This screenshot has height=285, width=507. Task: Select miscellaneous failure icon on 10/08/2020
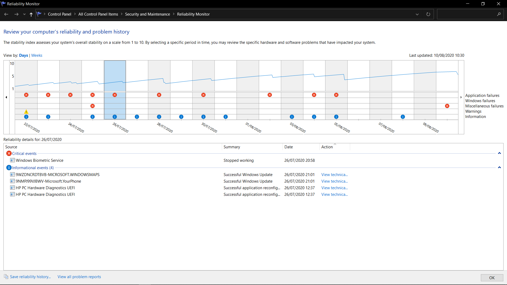pyautogui.click(x=447, y=106)
